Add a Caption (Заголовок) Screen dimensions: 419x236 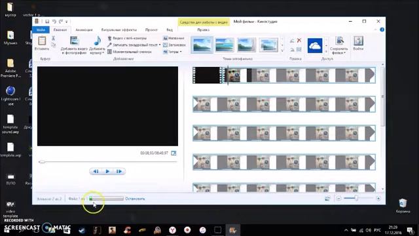pyautogui.click(x=174, y=45)
